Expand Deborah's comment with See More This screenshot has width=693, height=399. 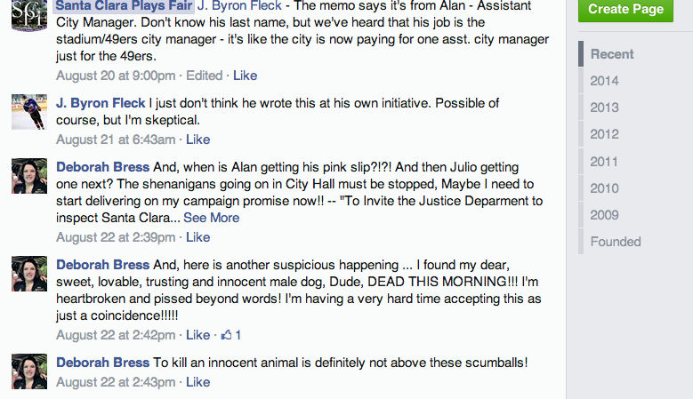211,218
